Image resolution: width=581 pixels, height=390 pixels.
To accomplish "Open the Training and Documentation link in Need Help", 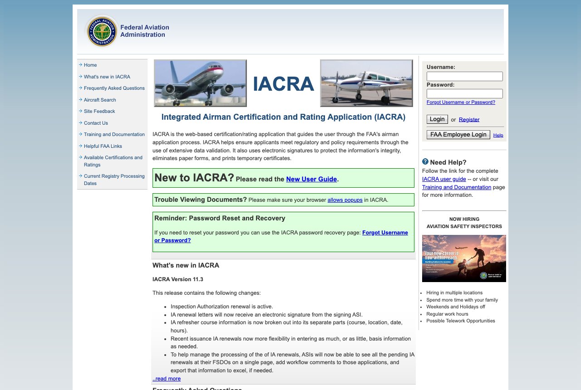I will 456,187.
